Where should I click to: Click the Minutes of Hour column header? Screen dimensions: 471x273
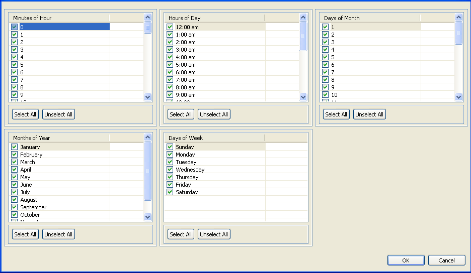point(59,18)
